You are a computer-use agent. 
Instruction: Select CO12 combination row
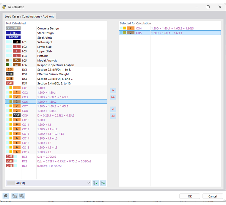(x=56, y=129)
